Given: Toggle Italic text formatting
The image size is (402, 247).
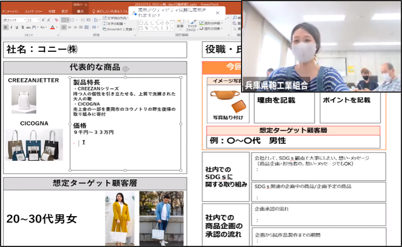Looking at the screenshot, I should (11, 27).
